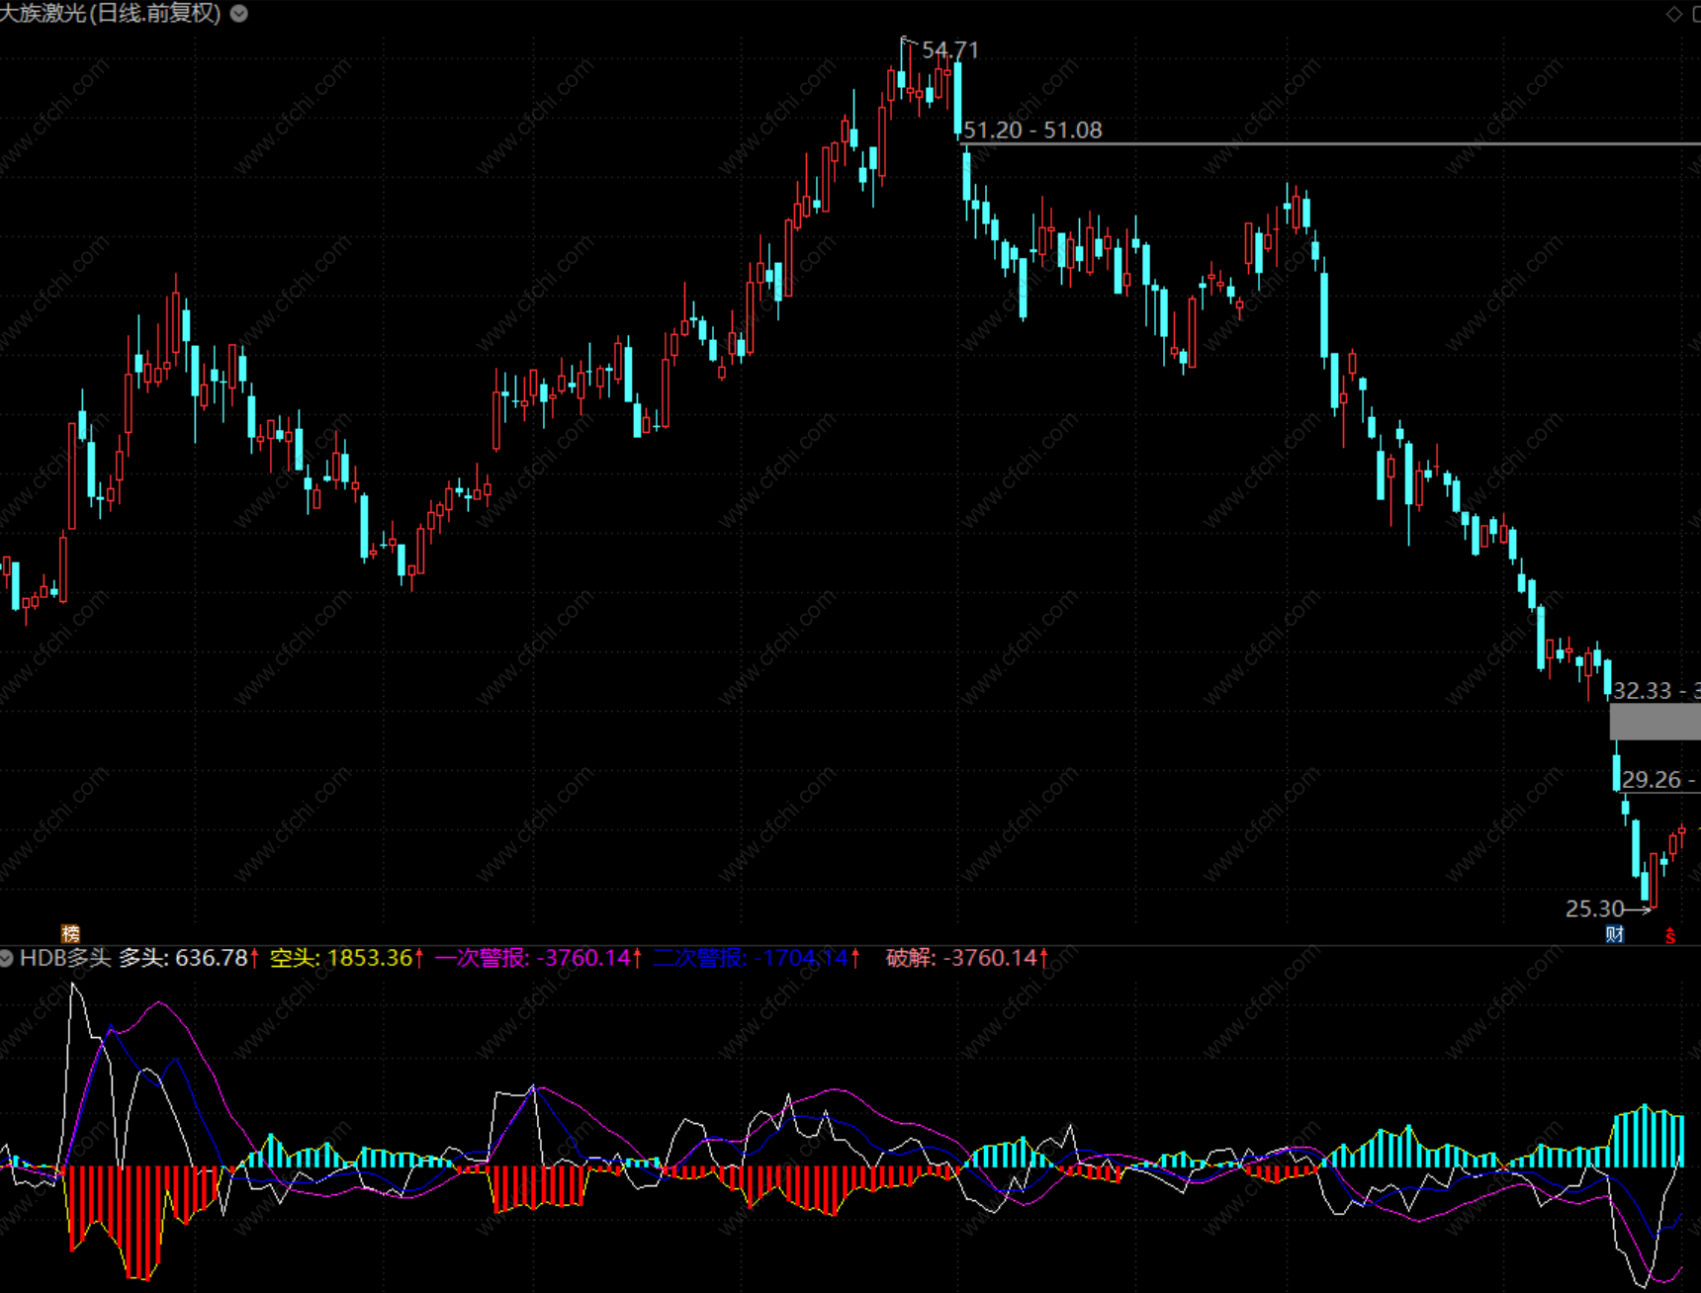Click the diamond icon at top right
Image resolution: width=1701 pixels, height=1293 pixels.
(x=1674, y=14)
